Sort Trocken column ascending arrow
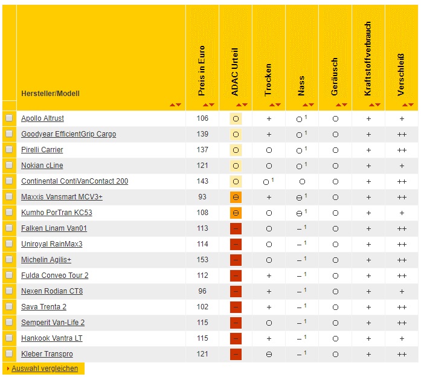The height and width of the screenshot is (377, 421). tap(272, 105)
